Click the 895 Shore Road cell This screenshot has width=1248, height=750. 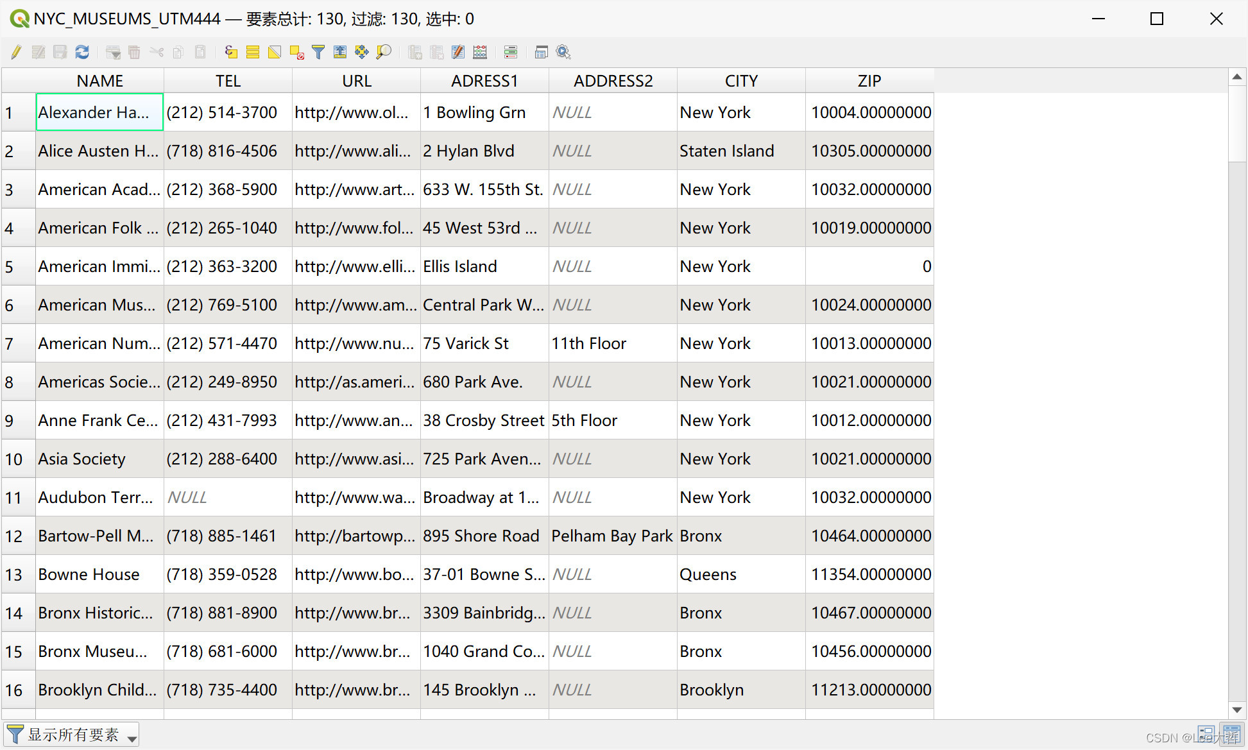(484, 536)
